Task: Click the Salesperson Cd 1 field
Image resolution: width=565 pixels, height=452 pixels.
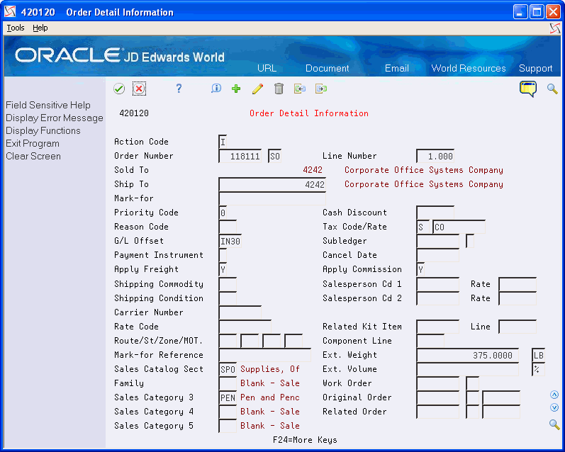Action: (x=437, y=284)
